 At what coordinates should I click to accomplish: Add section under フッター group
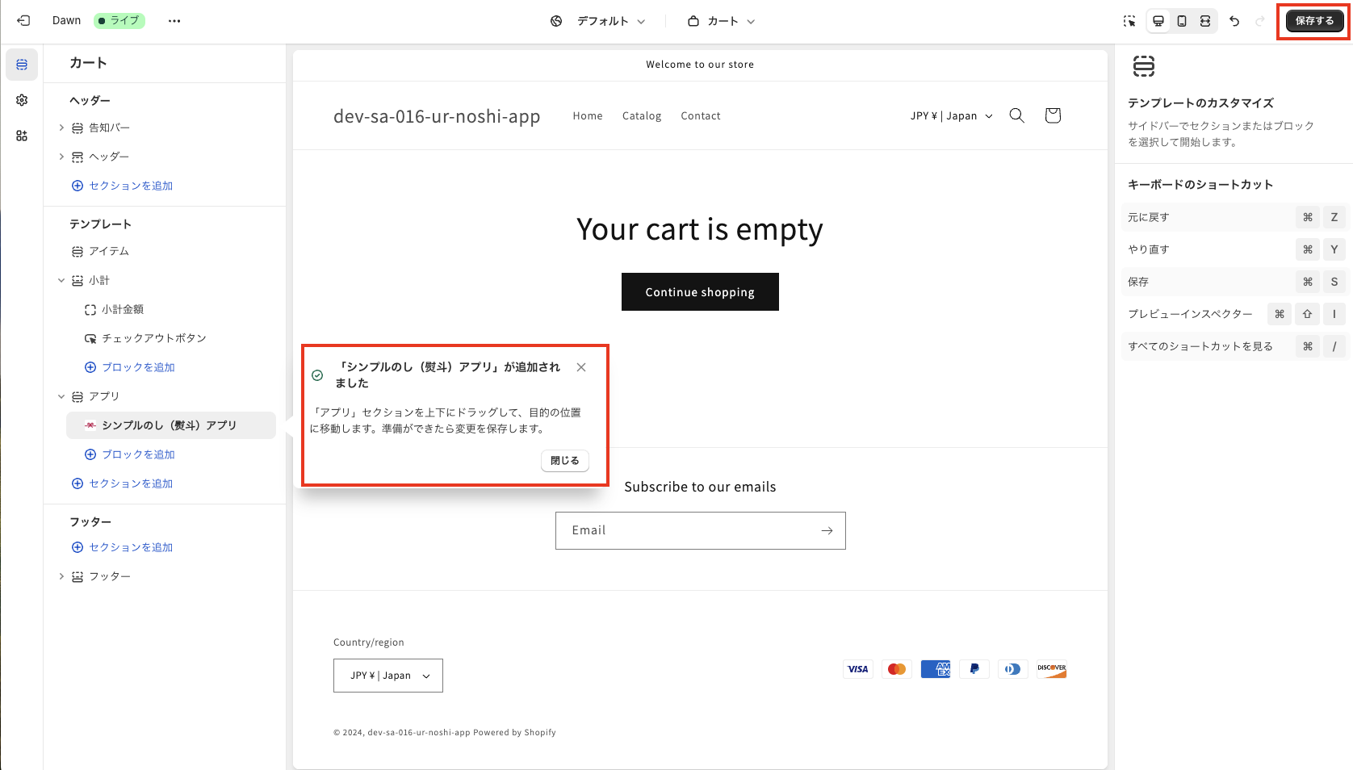pos(123,547)
